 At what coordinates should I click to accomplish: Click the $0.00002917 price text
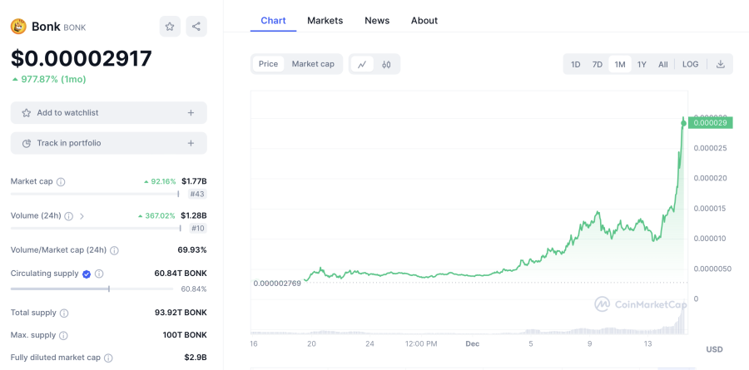(82, 59)
